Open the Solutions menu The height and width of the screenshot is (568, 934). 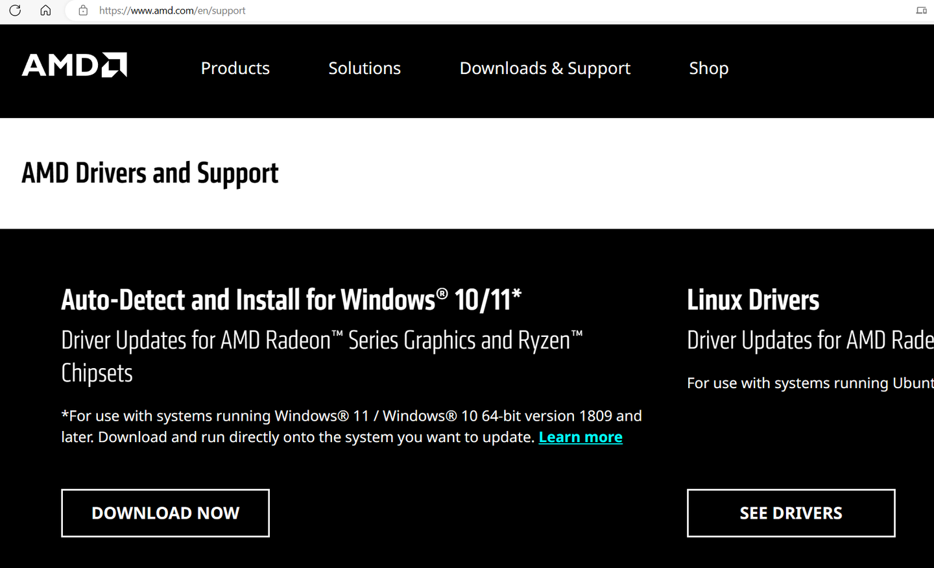coord(365,68)
